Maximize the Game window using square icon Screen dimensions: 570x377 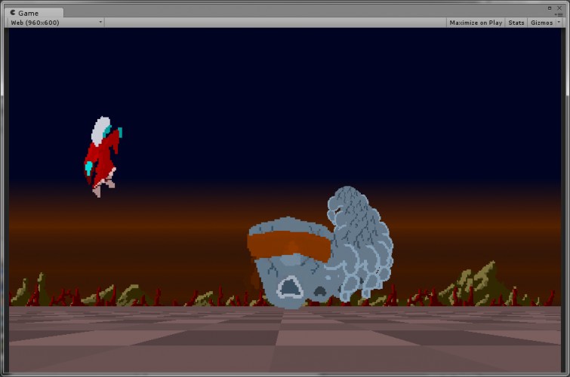click(550, 8)
